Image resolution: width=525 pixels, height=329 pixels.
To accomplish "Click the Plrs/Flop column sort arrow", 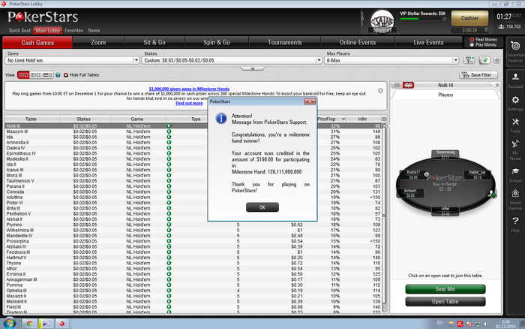I will [343, 119].
